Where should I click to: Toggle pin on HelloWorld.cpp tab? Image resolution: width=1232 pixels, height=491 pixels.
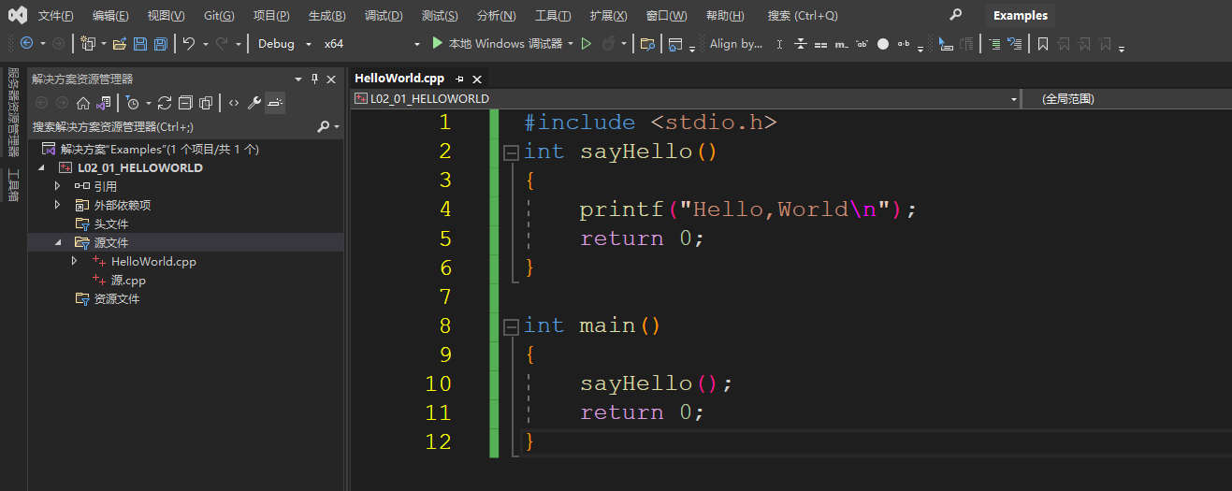click(x=459, y=79)
